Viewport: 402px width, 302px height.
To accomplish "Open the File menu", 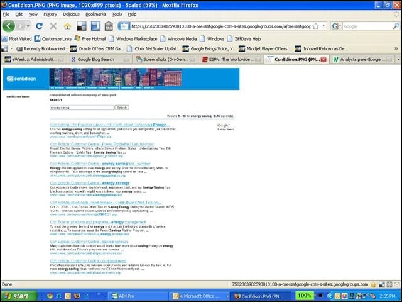I will pos(6,14).
